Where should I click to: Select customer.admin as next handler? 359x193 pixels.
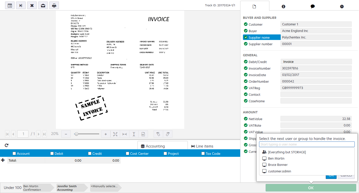tap(279, 171)
